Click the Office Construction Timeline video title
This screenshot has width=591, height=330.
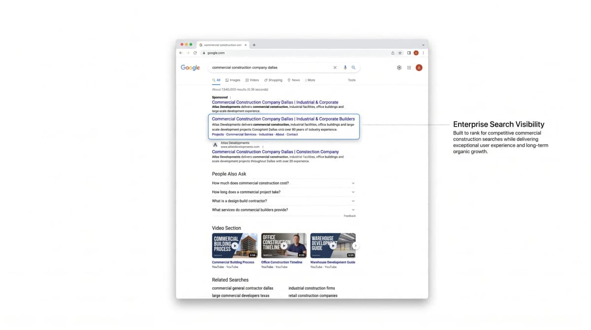click(x=282, y=262)
